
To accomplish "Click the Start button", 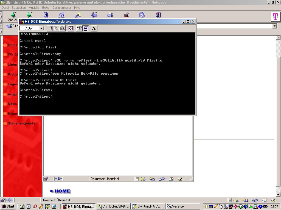I will pyautogui.click(x=8, y=206).
